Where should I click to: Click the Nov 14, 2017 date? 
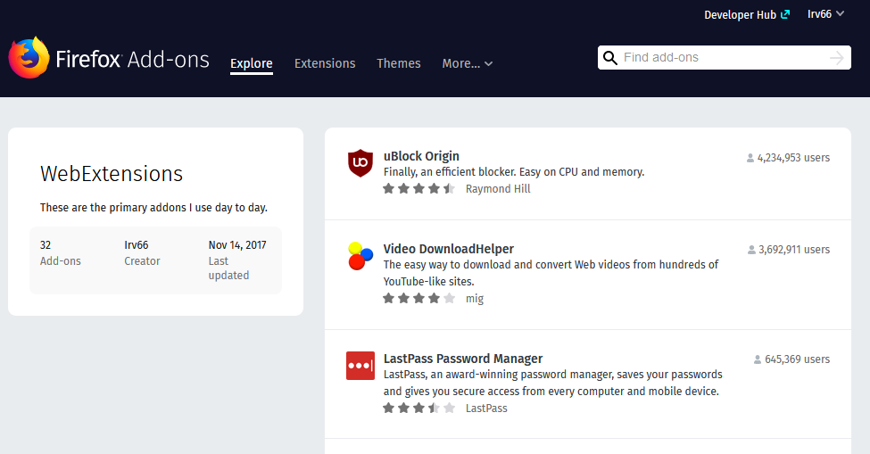(x=237, y=245)
